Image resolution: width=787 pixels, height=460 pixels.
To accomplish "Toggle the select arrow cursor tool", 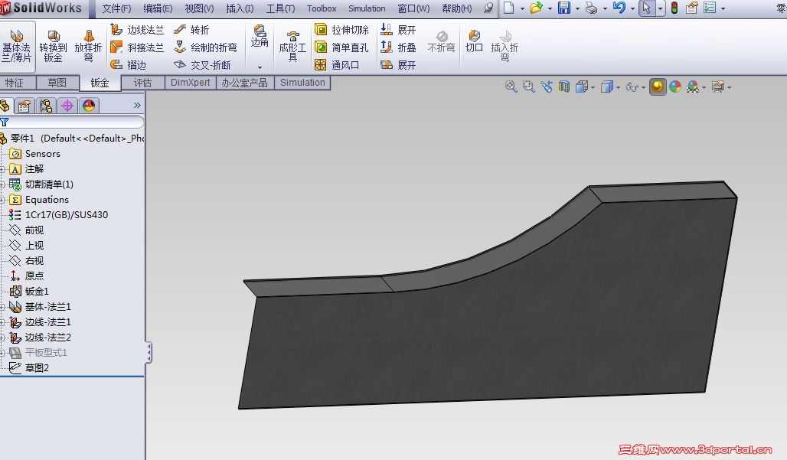I will (646, 8).
